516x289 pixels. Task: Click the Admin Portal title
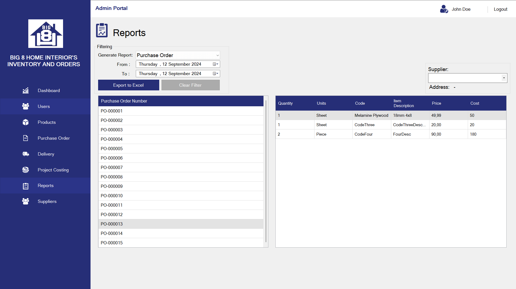(x=111, y=8)
